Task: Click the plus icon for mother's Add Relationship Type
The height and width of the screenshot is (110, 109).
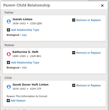Action: 9,62
